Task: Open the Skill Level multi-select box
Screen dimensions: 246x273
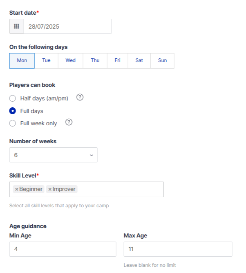Action: click(87, 189)
